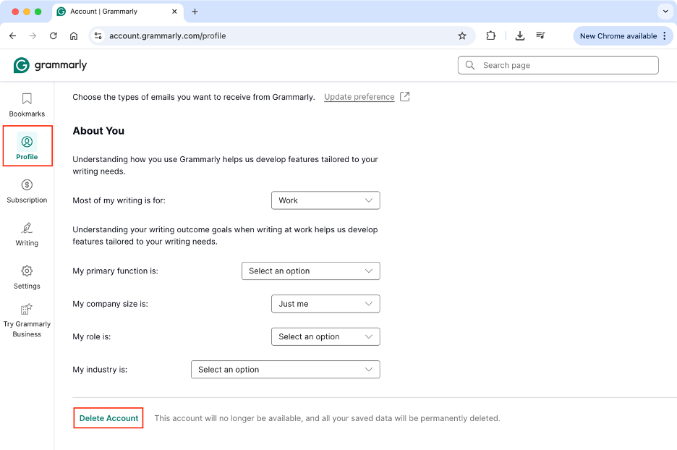This screenshot has height=450, width=677.
Task: Click the search magnifier in Search page box
Action: coord(470,65)
